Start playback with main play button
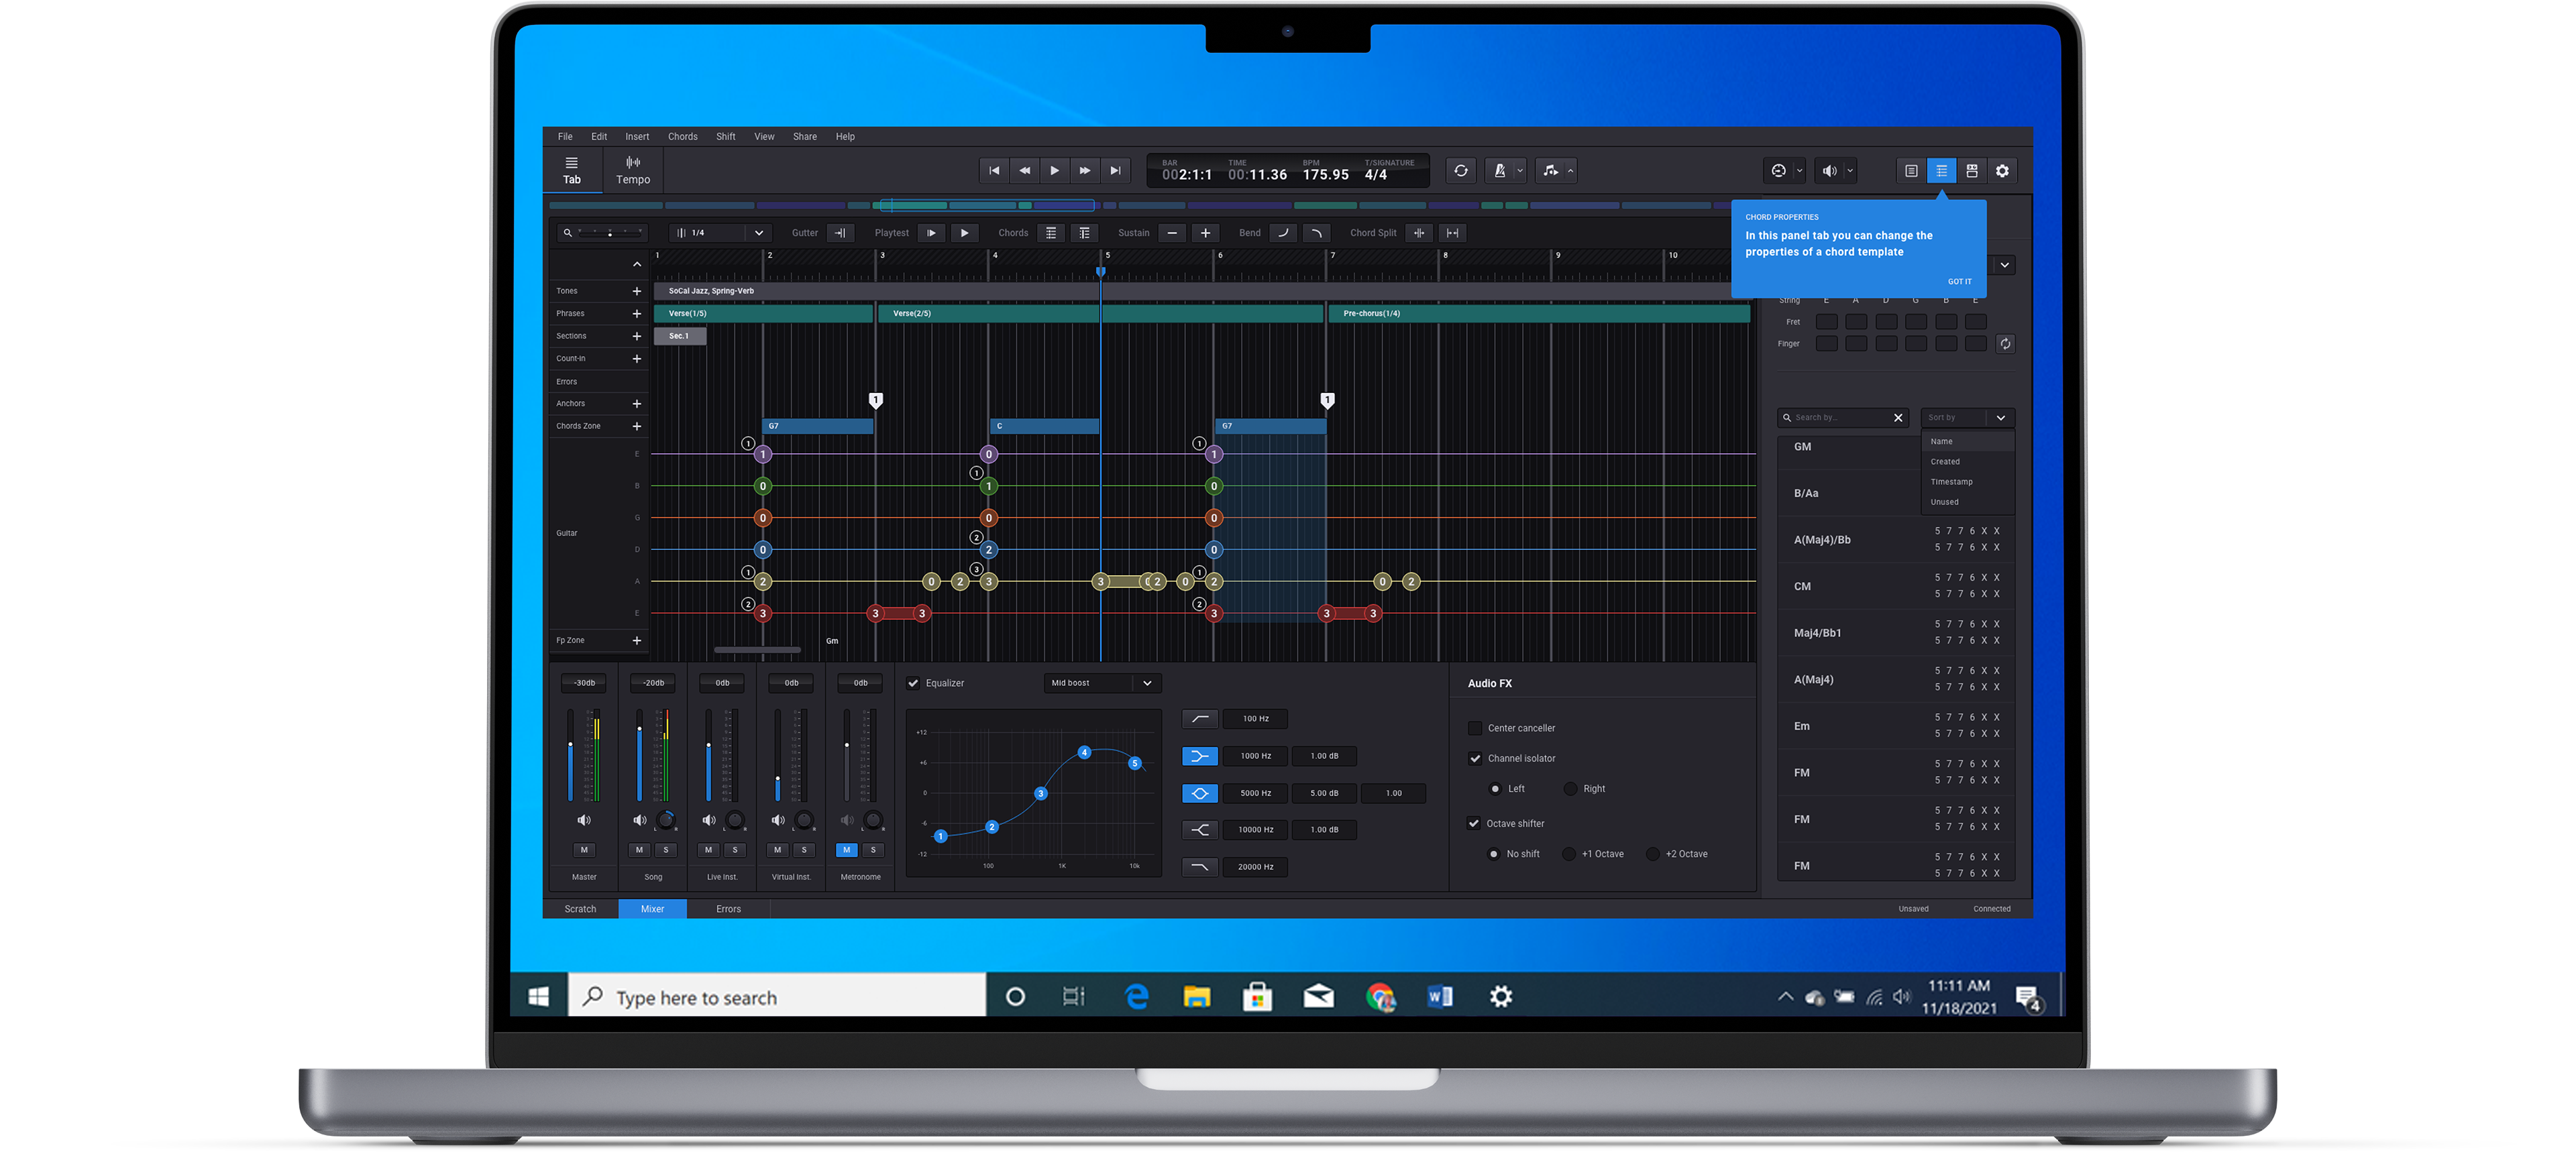The width and height of the screenshot is (2576, 1152). 1054,171
